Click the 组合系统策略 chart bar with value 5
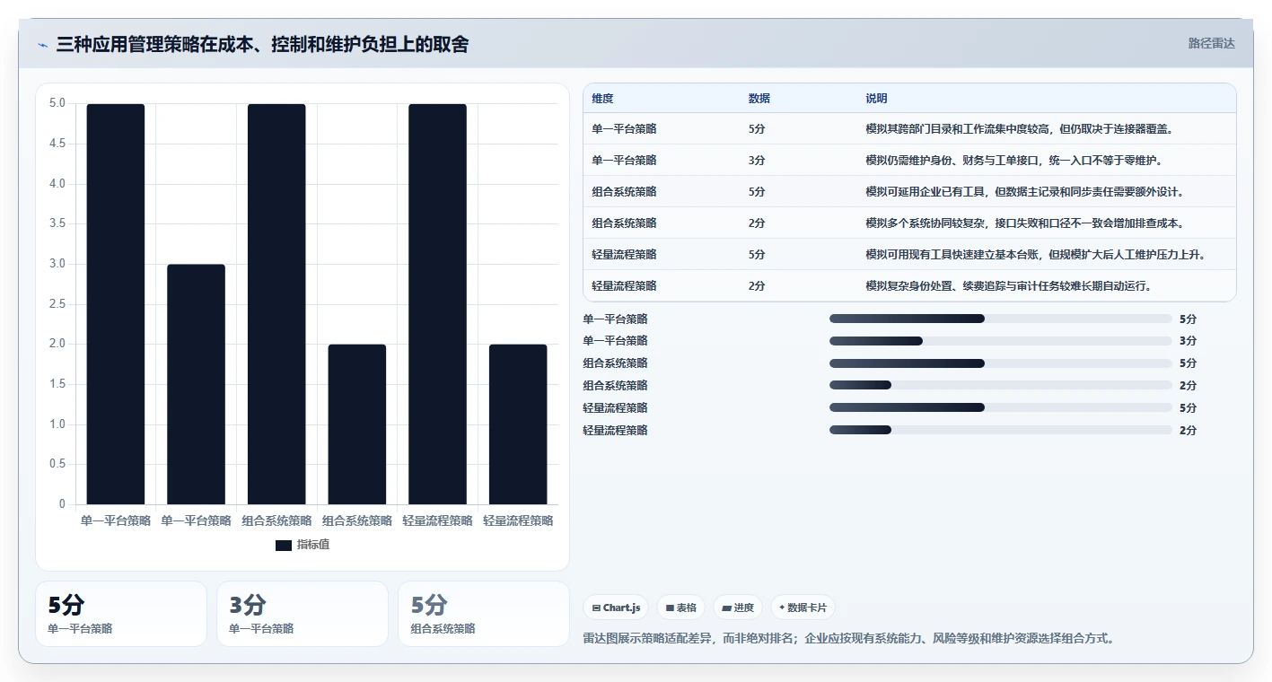This screenshot has width=1272, height=682. pos(276,304)
